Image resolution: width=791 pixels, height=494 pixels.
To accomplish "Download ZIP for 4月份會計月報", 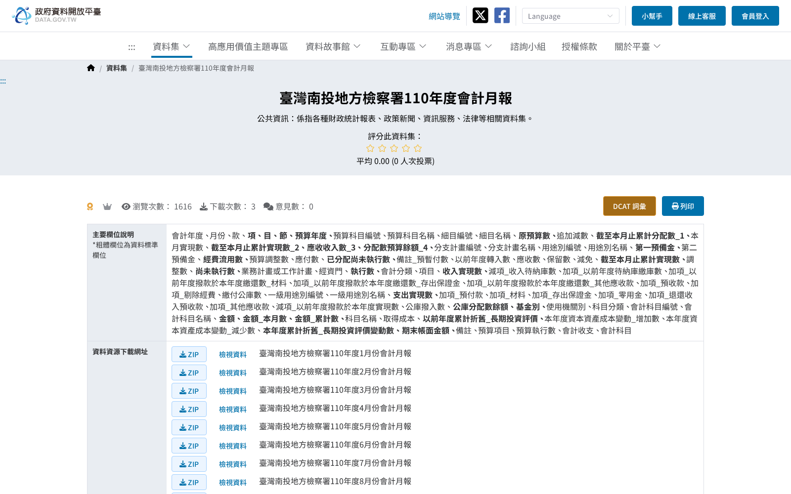I will pos(189,409).
